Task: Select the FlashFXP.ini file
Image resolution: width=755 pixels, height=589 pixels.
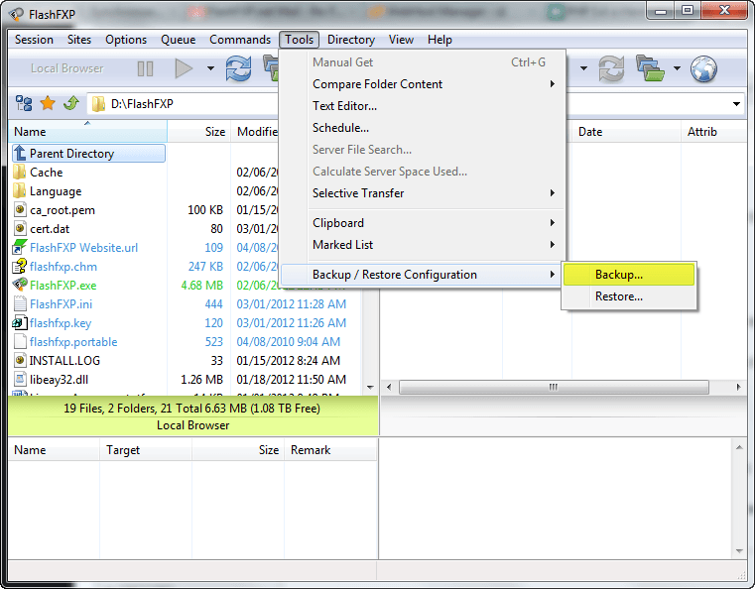Action: tap(61, 304)
